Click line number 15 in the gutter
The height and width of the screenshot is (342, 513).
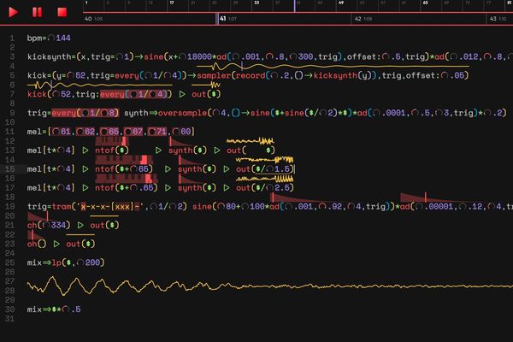(x=9, y=169)
